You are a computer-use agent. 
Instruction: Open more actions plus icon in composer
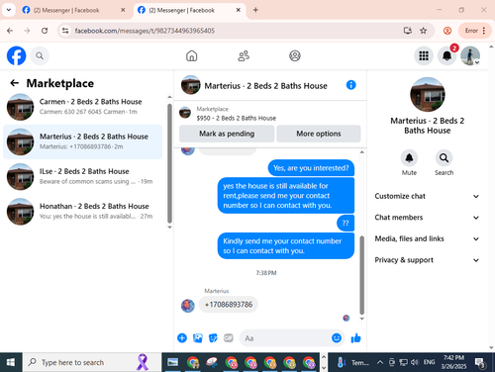(182, 338)
